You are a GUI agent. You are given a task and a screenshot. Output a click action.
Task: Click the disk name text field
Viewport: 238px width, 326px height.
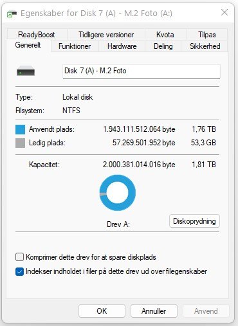coord(142,71)
